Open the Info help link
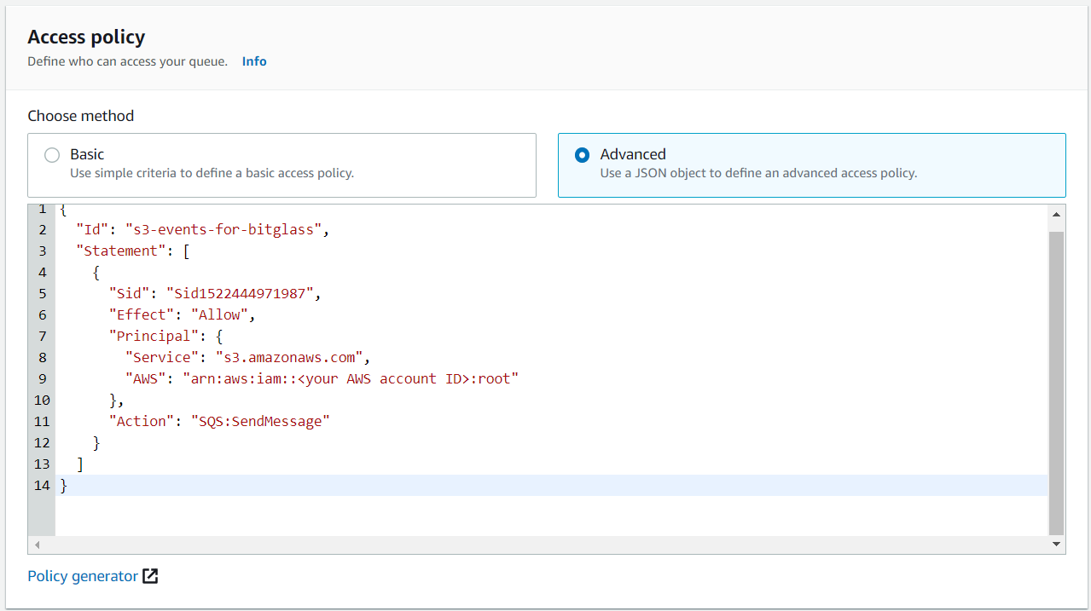Screen dimensions: 1091x611 [x=253, y=61]
